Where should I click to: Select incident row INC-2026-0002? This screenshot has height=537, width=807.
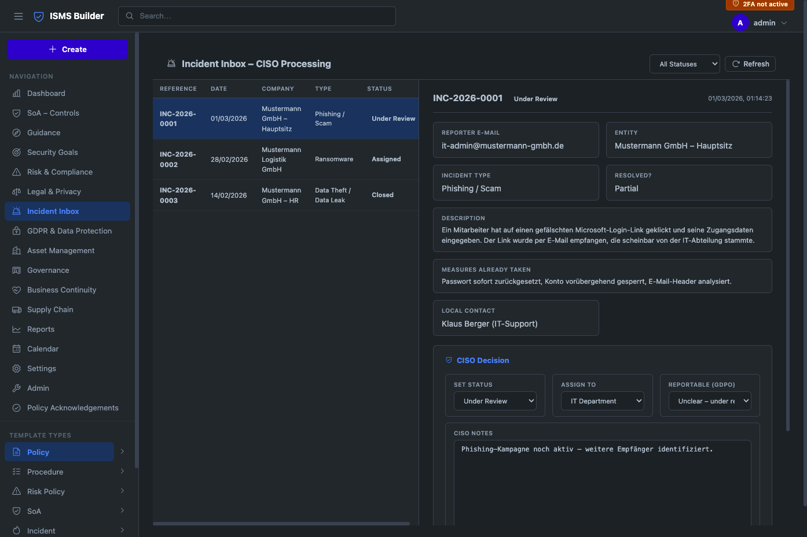pos(286,160)
